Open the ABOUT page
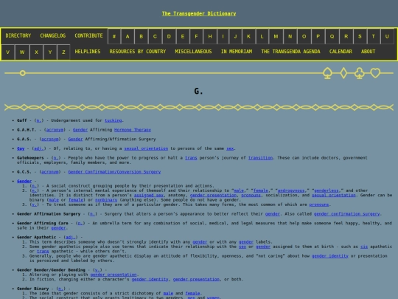398x299 pixels. (x=368, y=52)
